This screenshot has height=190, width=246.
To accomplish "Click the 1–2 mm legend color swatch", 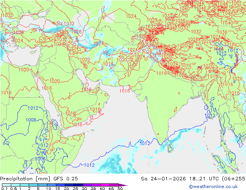I will tap(24, 185).
